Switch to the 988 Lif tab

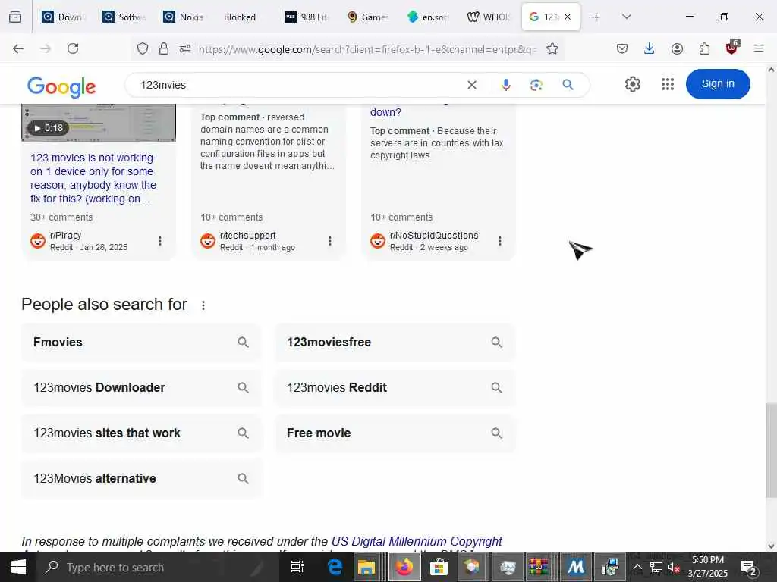[307, 17]
